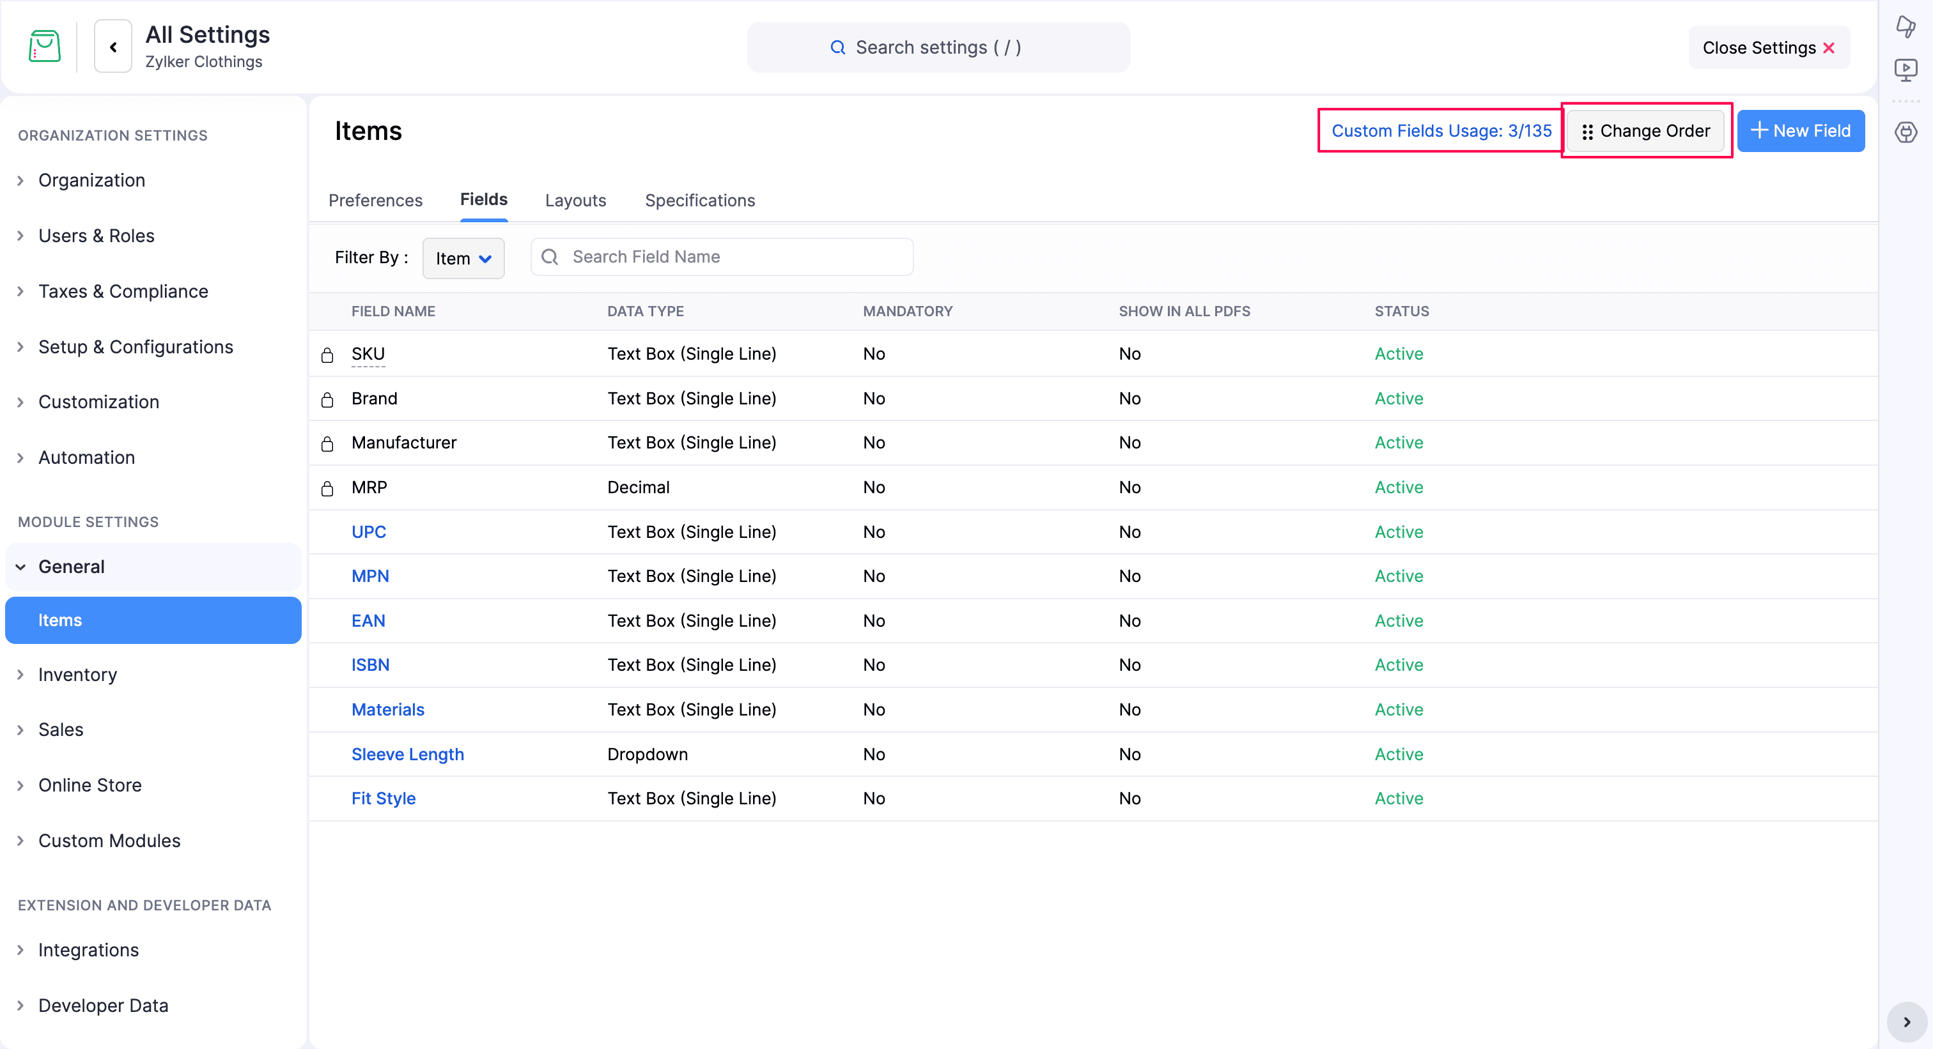Open the Filter By Item dropdown
Screen dimensions: 1933x1049
point(463,259)
